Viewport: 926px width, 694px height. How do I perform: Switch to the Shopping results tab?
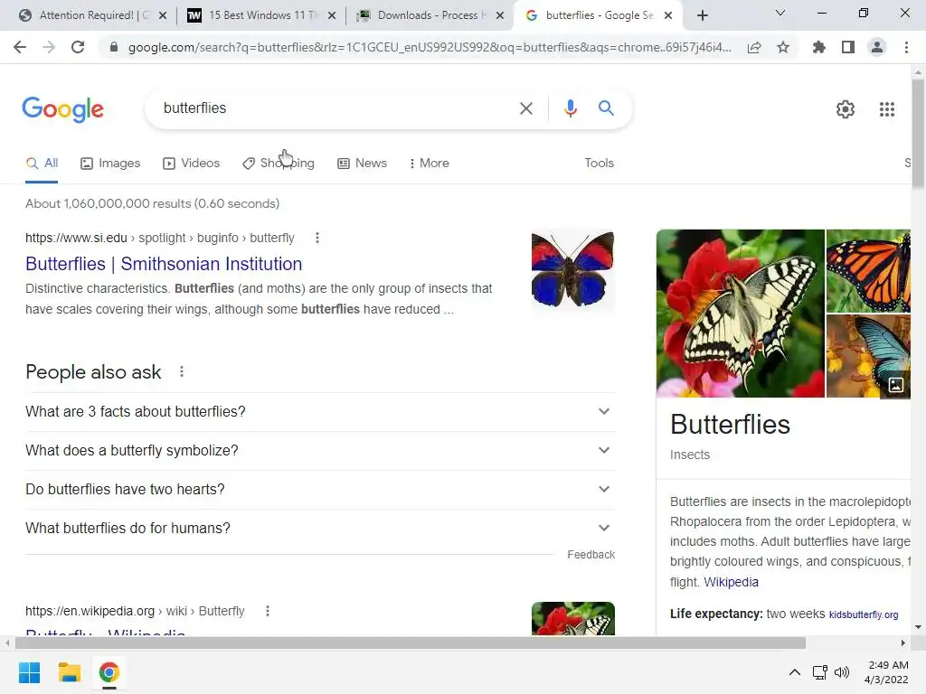pos(279,163)
